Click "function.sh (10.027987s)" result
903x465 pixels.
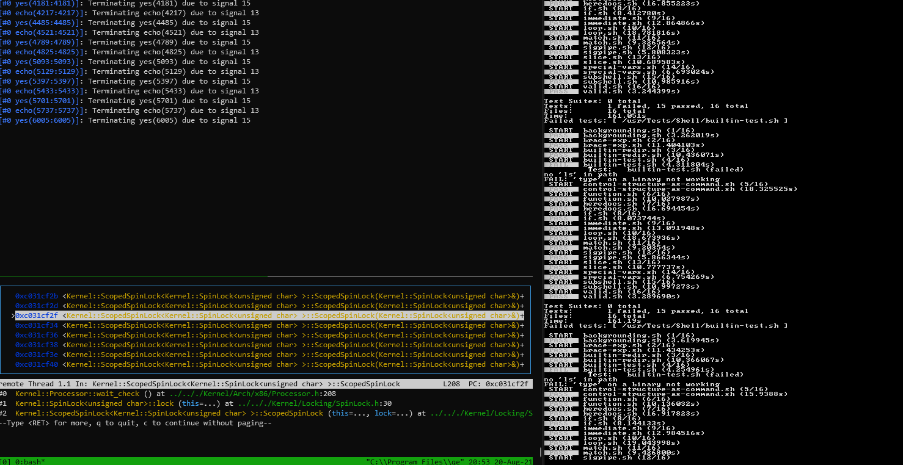coord(640,198)
